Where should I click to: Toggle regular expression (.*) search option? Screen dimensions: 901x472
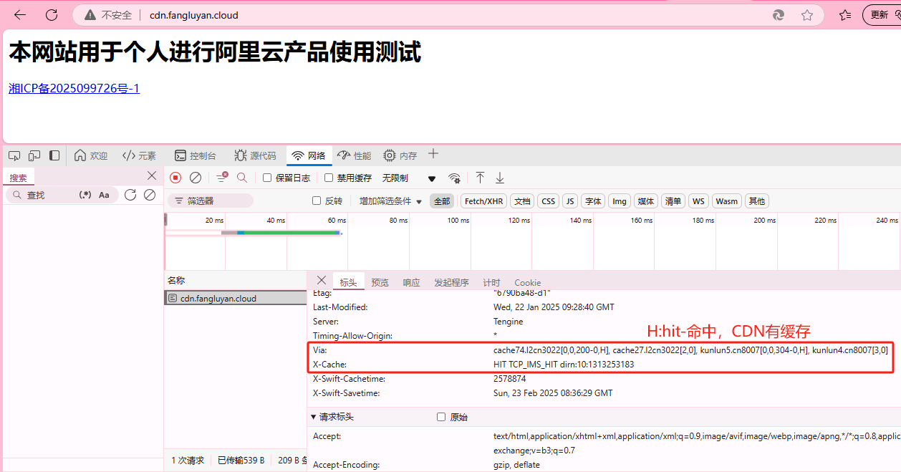85,195
